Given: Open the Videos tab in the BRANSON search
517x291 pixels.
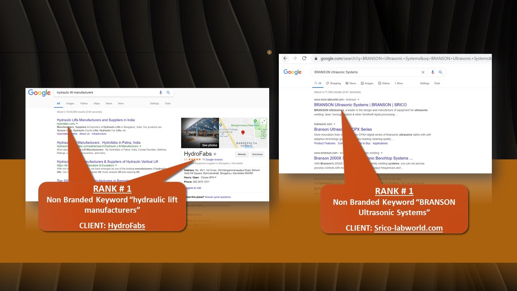Looking at the screenshot, I should click(x=384, y=83).
